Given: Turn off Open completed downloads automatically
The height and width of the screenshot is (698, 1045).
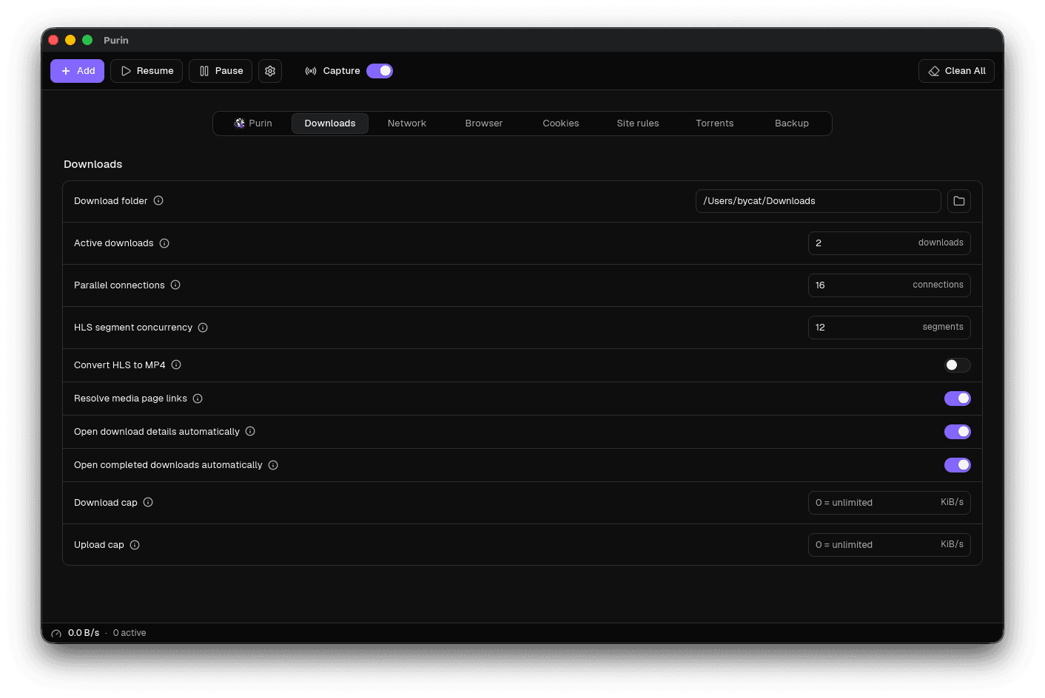Looking at the screenshot, I should pos(958,465).
